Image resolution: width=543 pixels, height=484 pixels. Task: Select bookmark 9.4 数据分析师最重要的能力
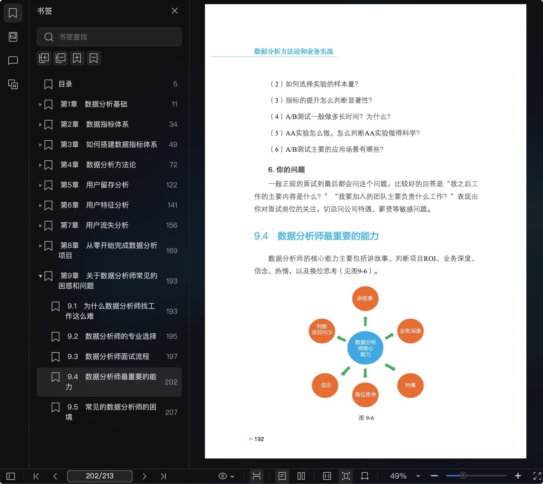109,382
